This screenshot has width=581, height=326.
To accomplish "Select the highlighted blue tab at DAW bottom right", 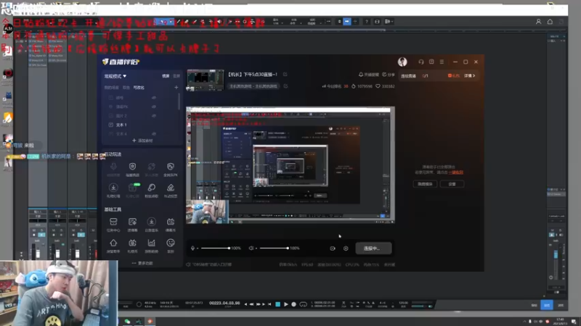I will (547, 305).
